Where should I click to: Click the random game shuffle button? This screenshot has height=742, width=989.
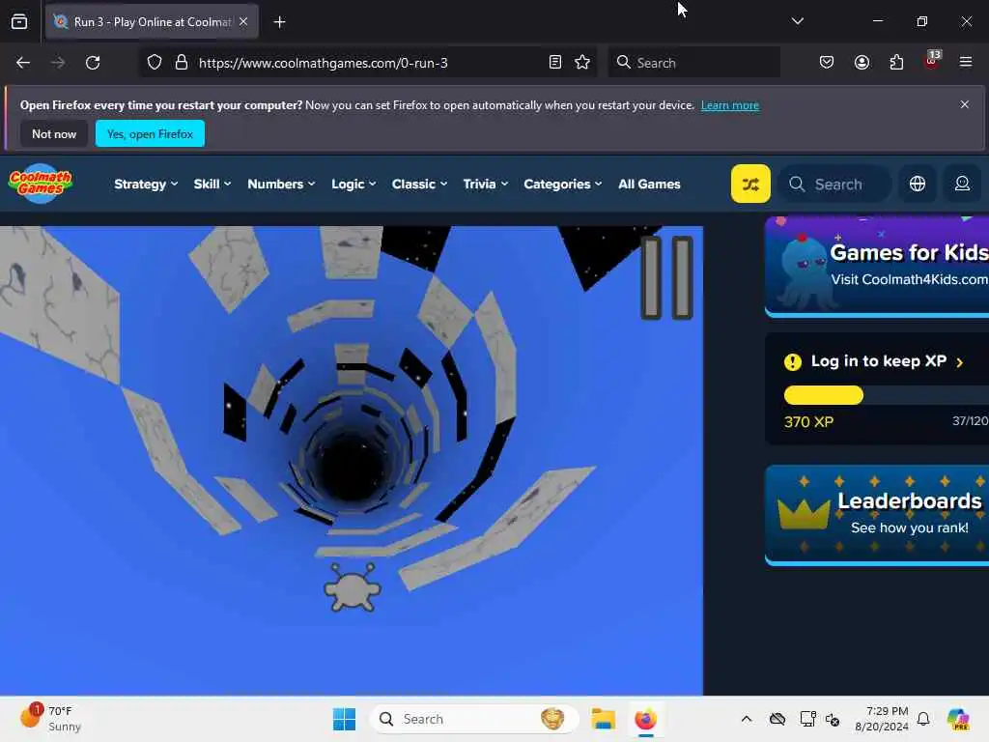point(750,184)
